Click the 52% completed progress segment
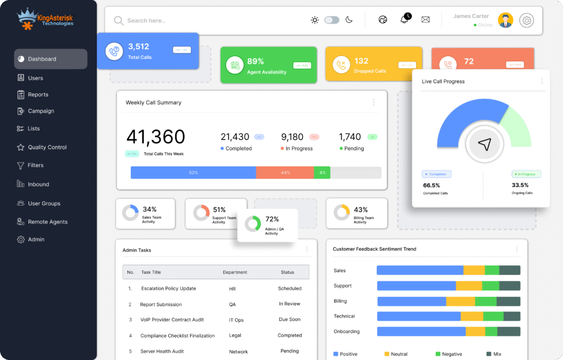Viewport: 563px width, 360px height. tap(194, 173)
